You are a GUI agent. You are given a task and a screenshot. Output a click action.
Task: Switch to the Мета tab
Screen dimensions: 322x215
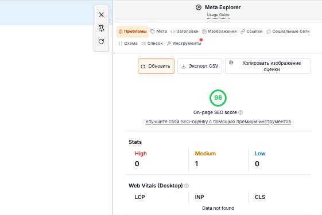(x=159, y=32)
